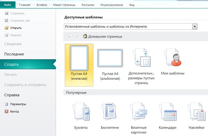
Task: Switch to the Рассылки tab
Action: click(88, 5)
